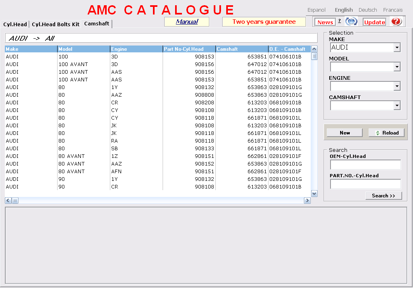This screenshot has width=413, height=288.
Task: Focus the OEM-Cyl.Head search field
Action: pyautogui.click(x=366, y=165)
